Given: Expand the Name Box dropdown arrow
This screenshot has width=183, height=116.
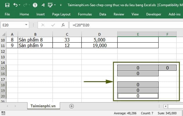Looking at the screenshot, I should 26,25.
